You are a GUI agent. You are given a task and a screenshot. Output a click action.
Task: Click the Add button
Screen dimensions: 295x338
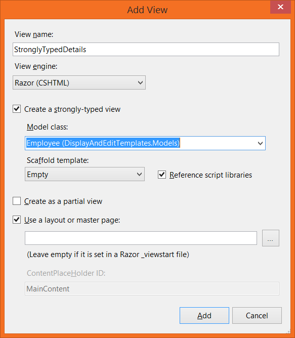pos(204,315)
